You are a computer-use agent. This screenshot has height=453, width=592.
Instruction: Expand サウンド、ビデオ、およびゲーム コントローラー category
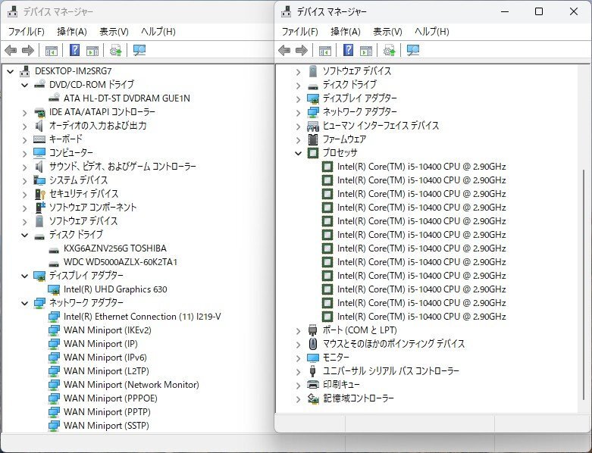pyautogui.click(x=24, y=167)
